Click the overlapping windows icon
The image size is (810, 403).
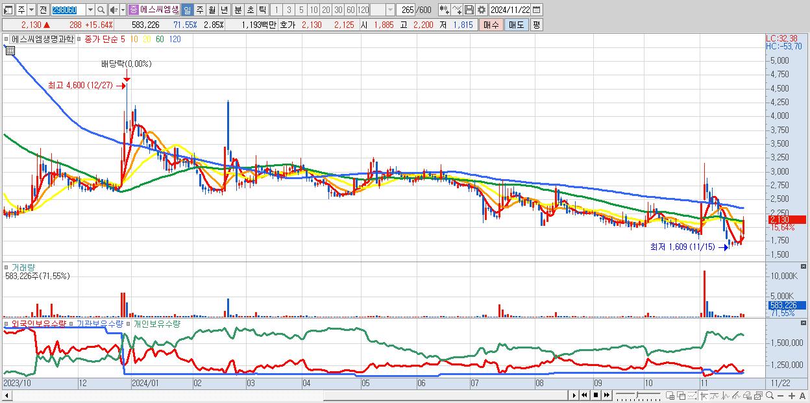click(x=681, y=395)
